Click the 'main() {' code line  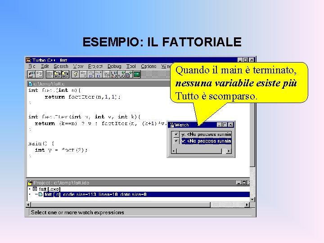pyautogui.click(x=41, y=144)
